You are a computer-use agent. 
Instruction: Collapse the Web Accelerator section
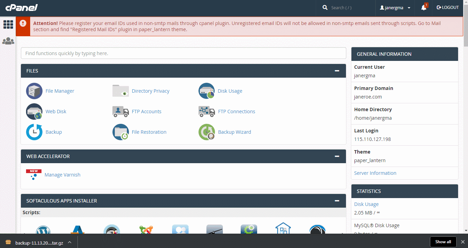337,156
